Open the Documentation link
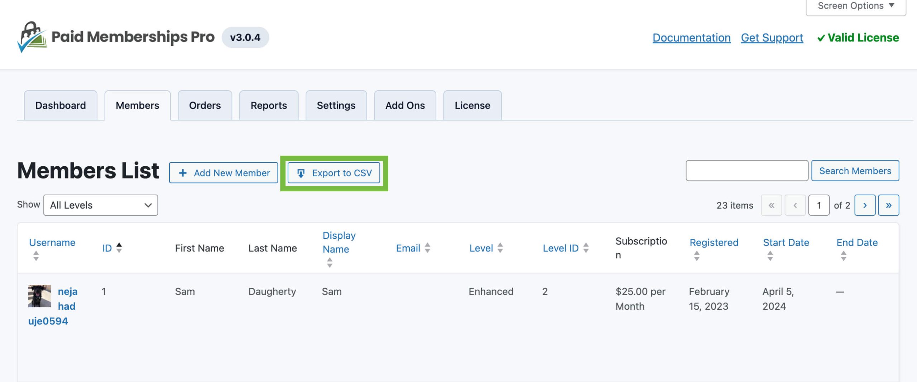This screenshot has width=917, height=382. click(691, 38)
